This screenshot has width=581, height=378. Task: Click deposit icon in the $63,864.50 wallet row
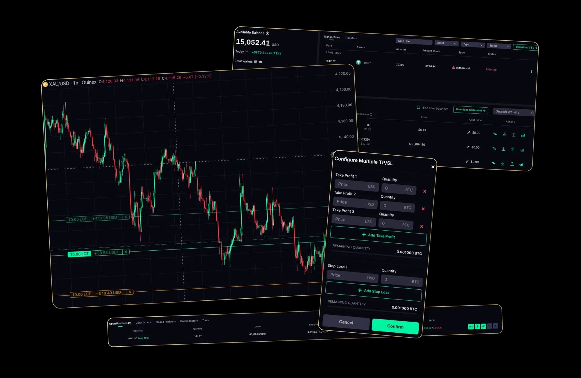503,149
